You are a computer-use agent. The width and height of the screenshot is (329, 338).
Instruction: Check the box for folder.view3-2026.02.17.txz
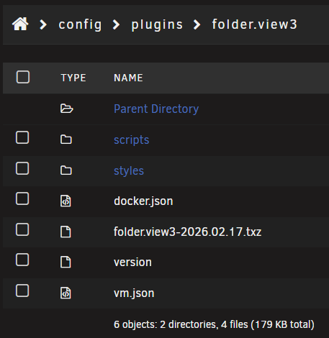22,229
